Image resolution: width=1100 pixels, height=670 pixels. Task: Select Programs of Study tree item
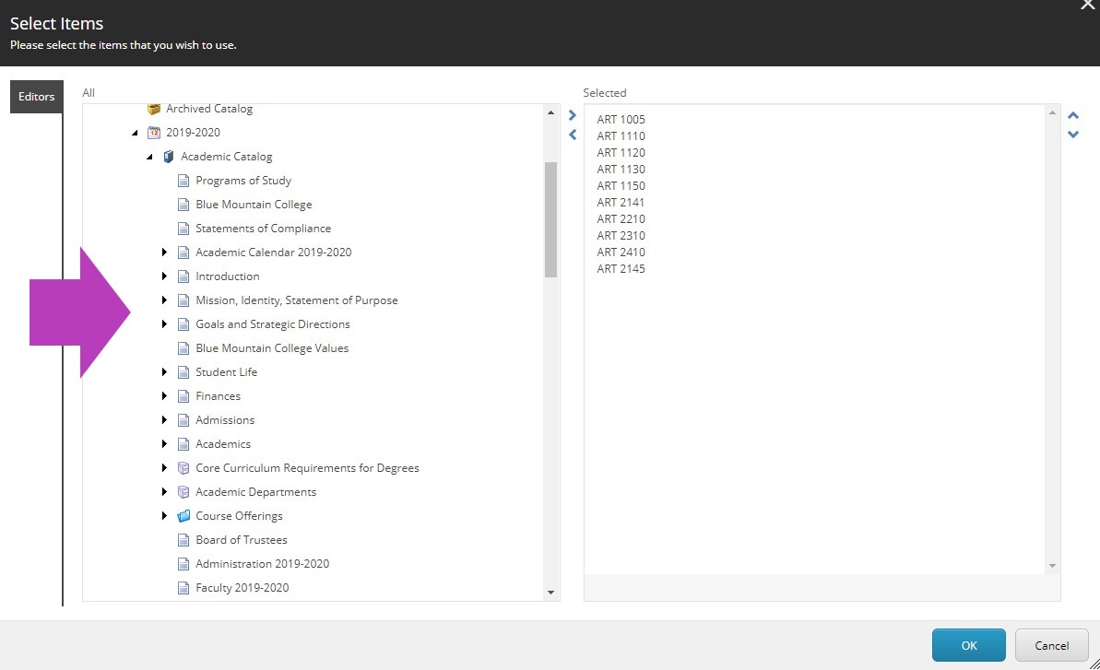pyautogui.click(x=243, y=181)
